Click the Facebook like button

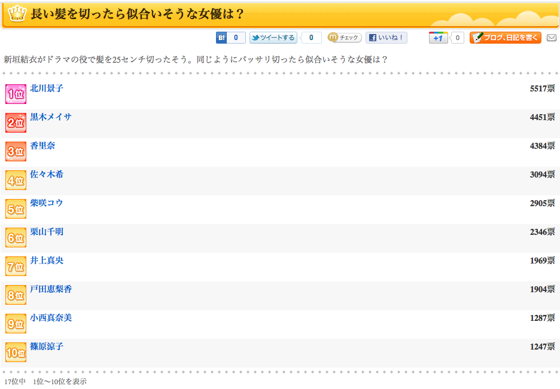coord(386,38)
